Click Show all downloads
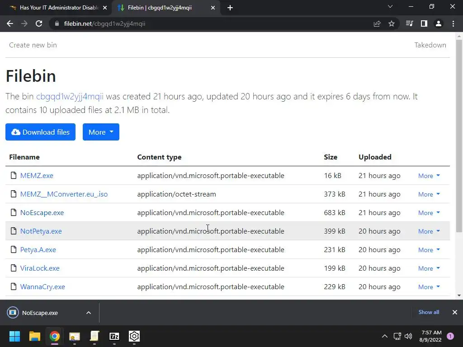Image resolution: width=463 pixels, height=347 pixels. 429,312
